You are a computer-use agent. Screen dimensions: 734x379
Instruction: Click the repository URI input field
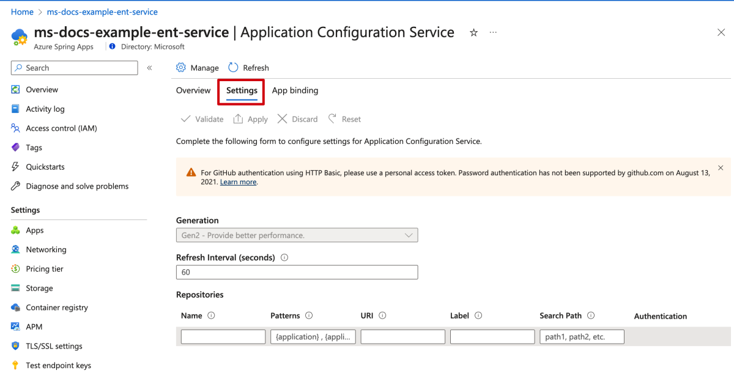pyautogui.click(x=402, y=337)
